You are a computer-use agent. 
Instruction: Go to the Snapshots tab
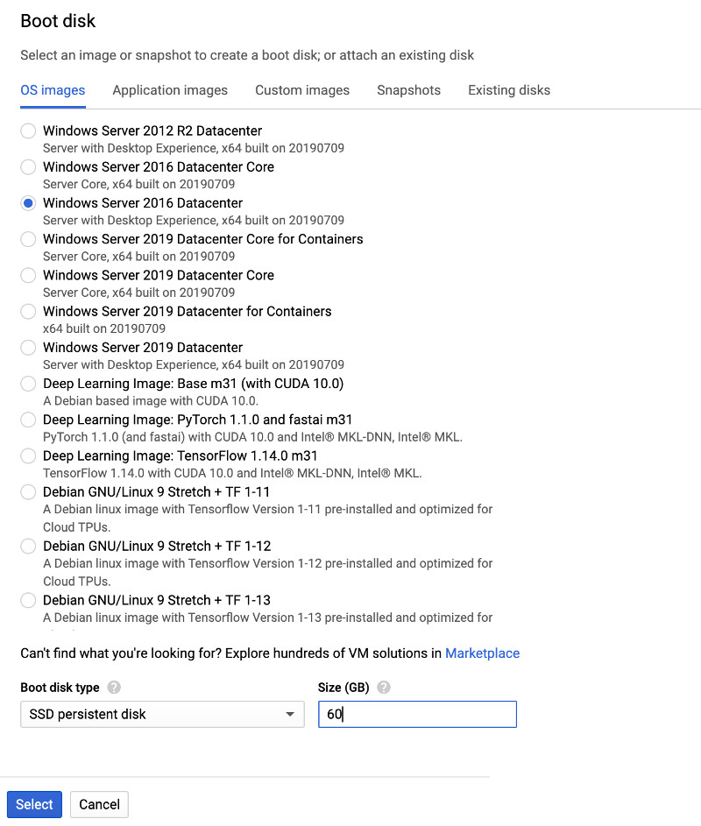tap(408, 90)
